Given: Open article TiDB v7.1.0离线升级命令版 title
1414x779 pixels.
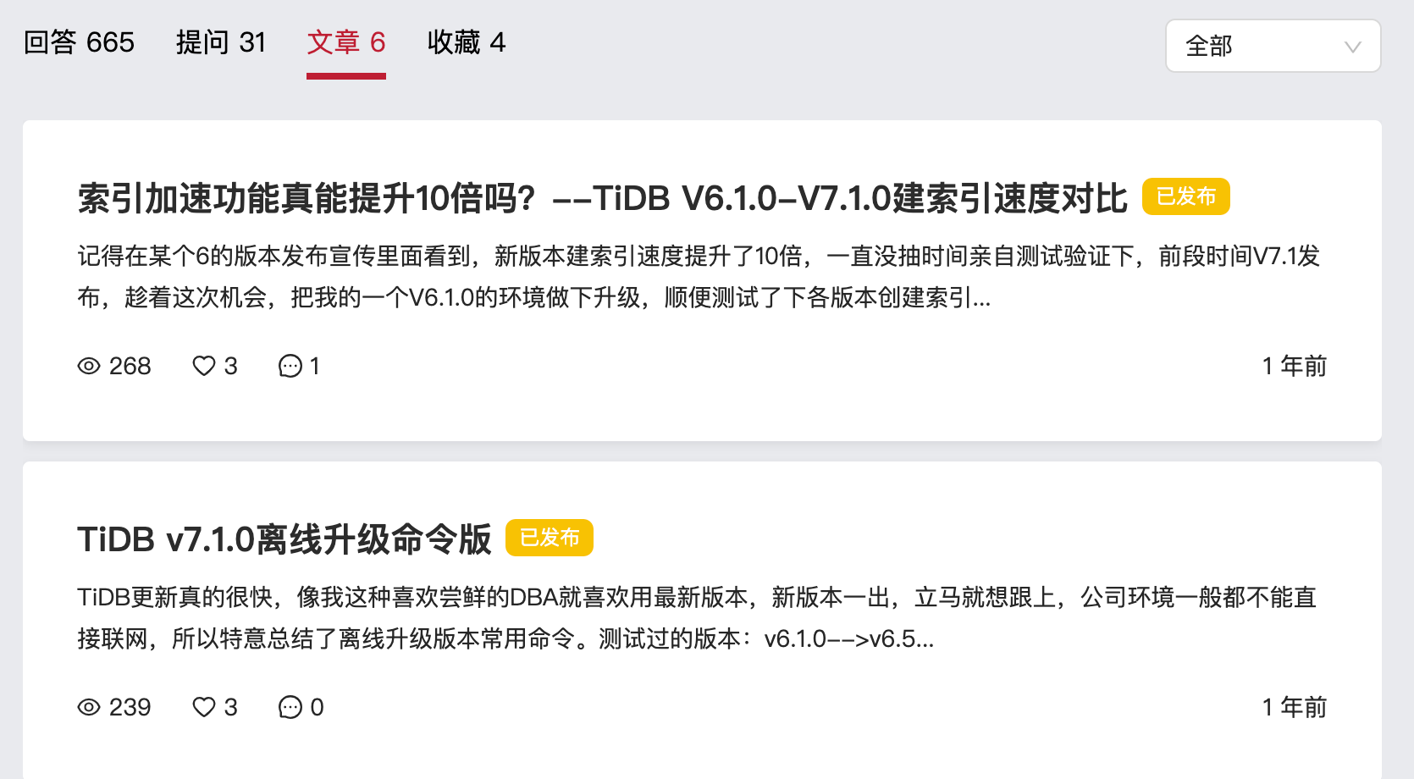Looking at the screenshot, I should 284,539.
